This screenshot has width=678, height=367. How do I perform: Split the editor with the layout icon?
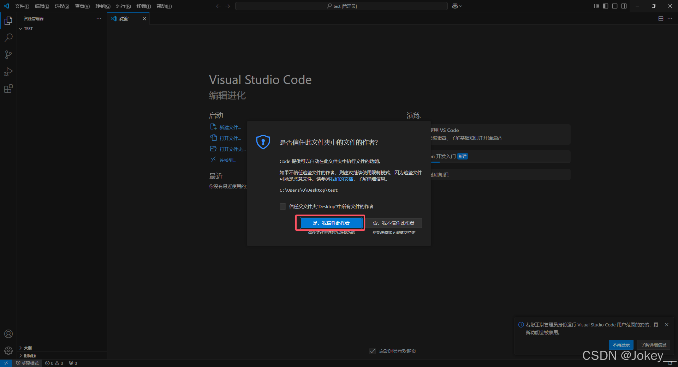pyautogui.click(x=661, y=19)
